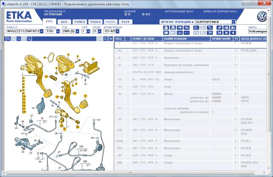Click callout number 17 below the master cylinder
The height and width of the screenshot is (177, 273).
(x=65, y=129)
